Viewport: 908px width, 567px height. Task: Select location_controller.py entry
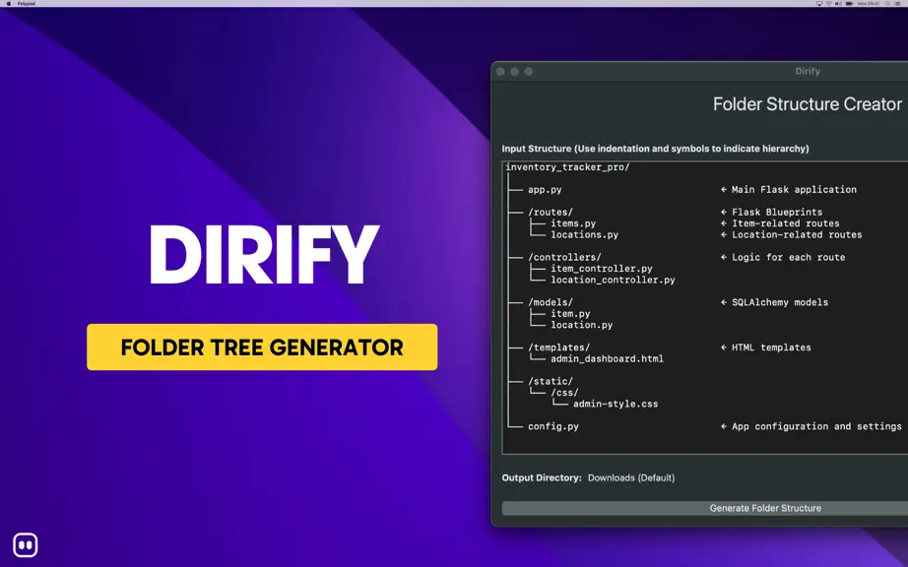tap(613, 280)
